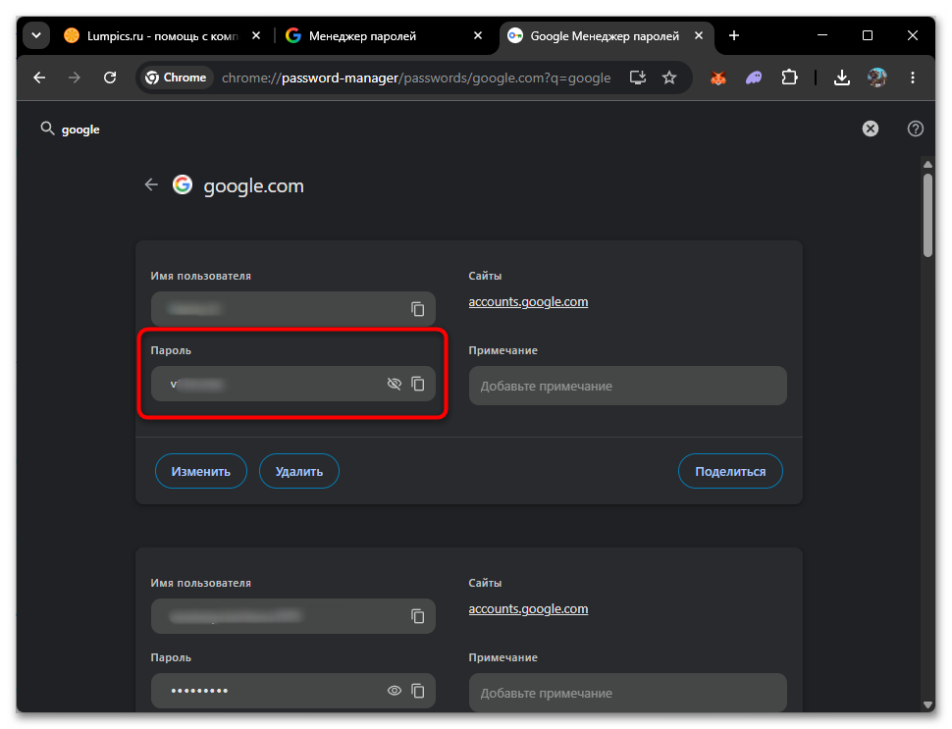
Task: Go back to previous page in browser
Action: 39,78
